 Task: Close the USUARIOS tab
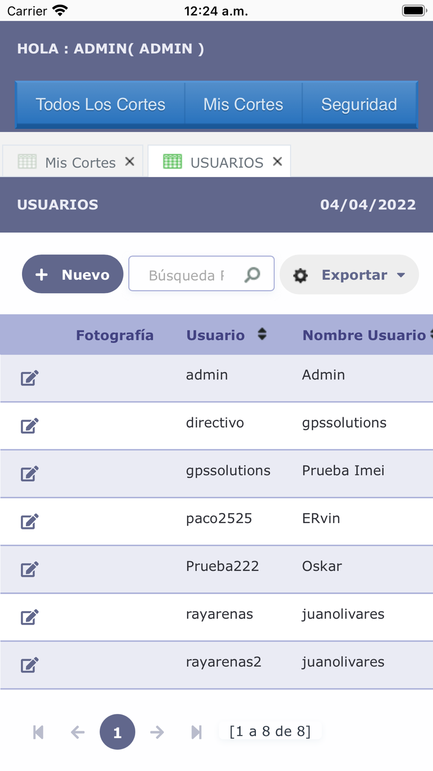[x=278, y=162]
